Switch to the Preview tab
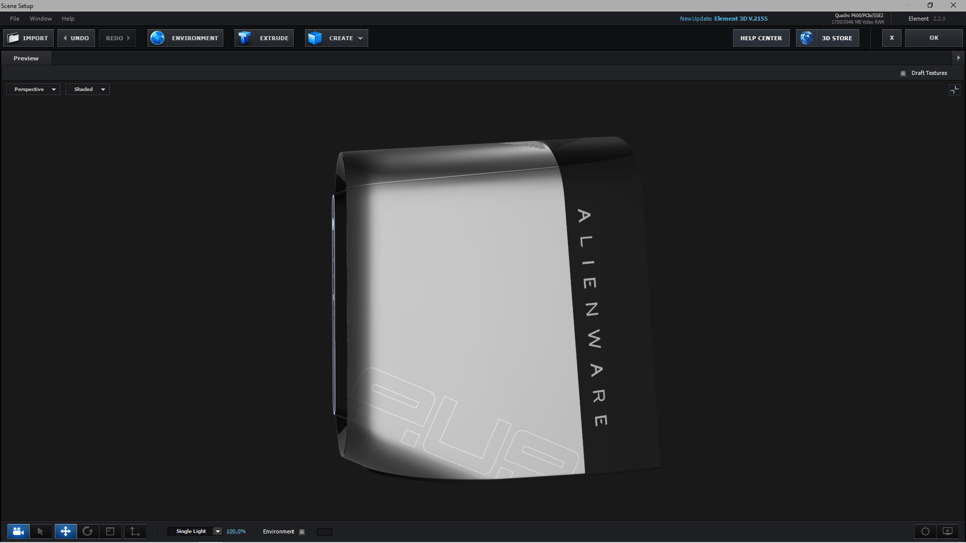 click(x=26, y=58)
